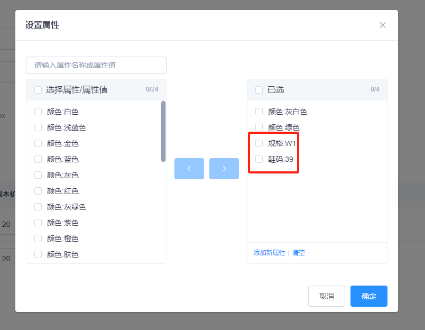Click the 添加新属性 link
The height and width of the screenshot is (330, 425).
point(269,253)
